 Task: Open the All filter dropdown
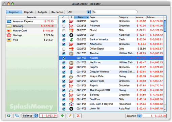click(x=79, y=12)
